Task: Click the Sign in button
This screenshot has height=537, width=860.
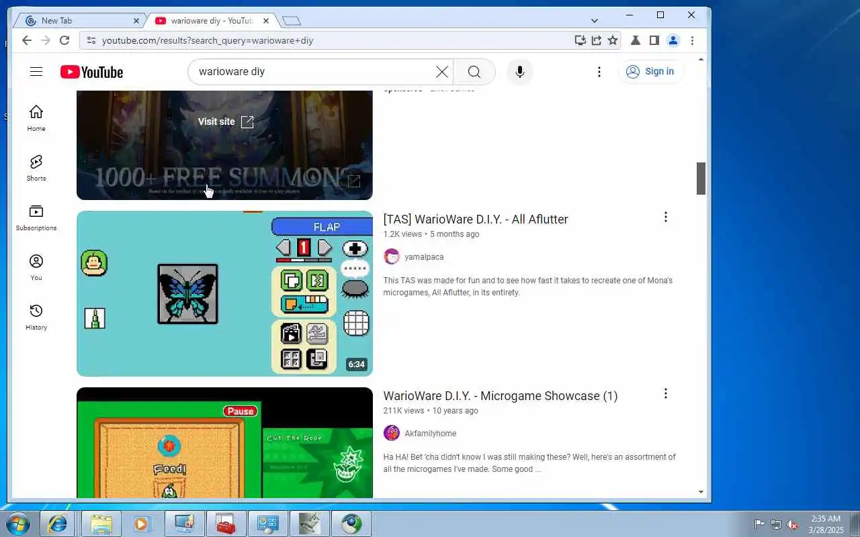Action: pos(651,72)
